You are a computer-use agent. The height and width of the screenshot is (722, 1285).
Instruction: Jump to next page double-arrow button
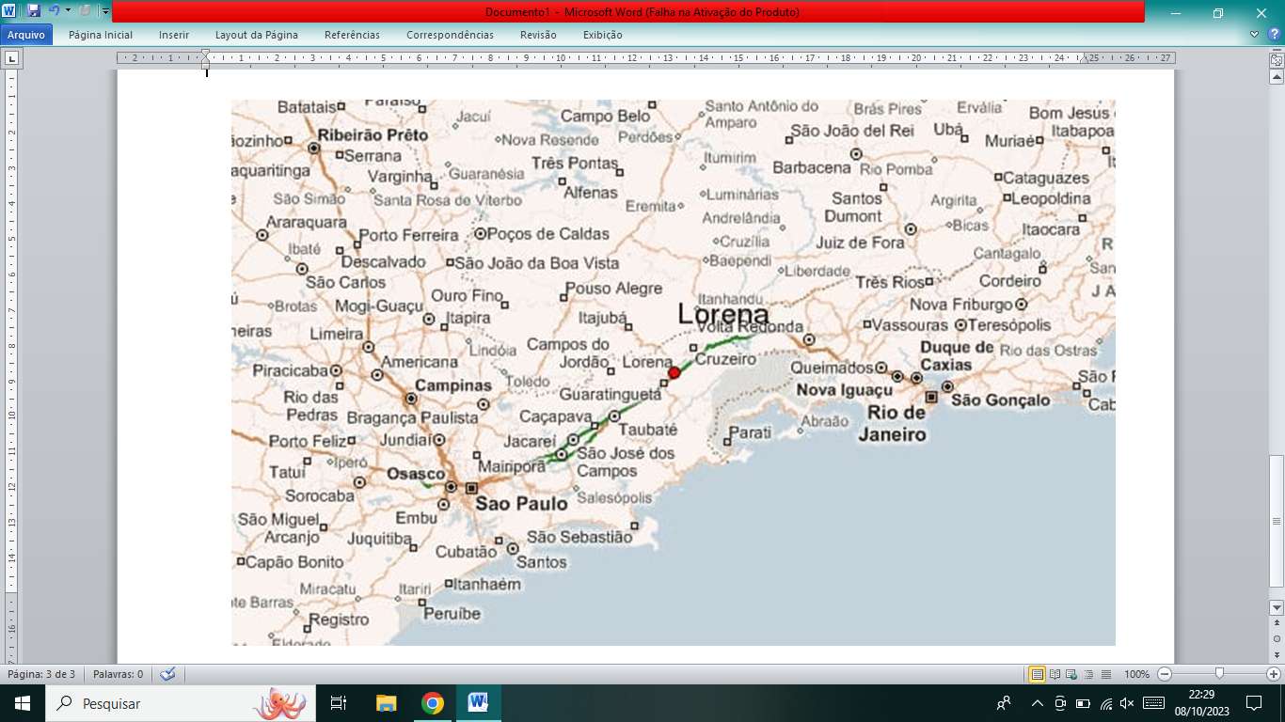click(1277, 654)
